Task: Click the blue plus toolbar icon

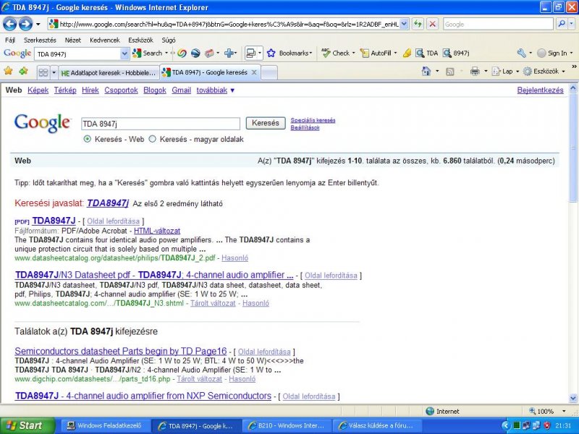Action: click(x=229, y=54)
